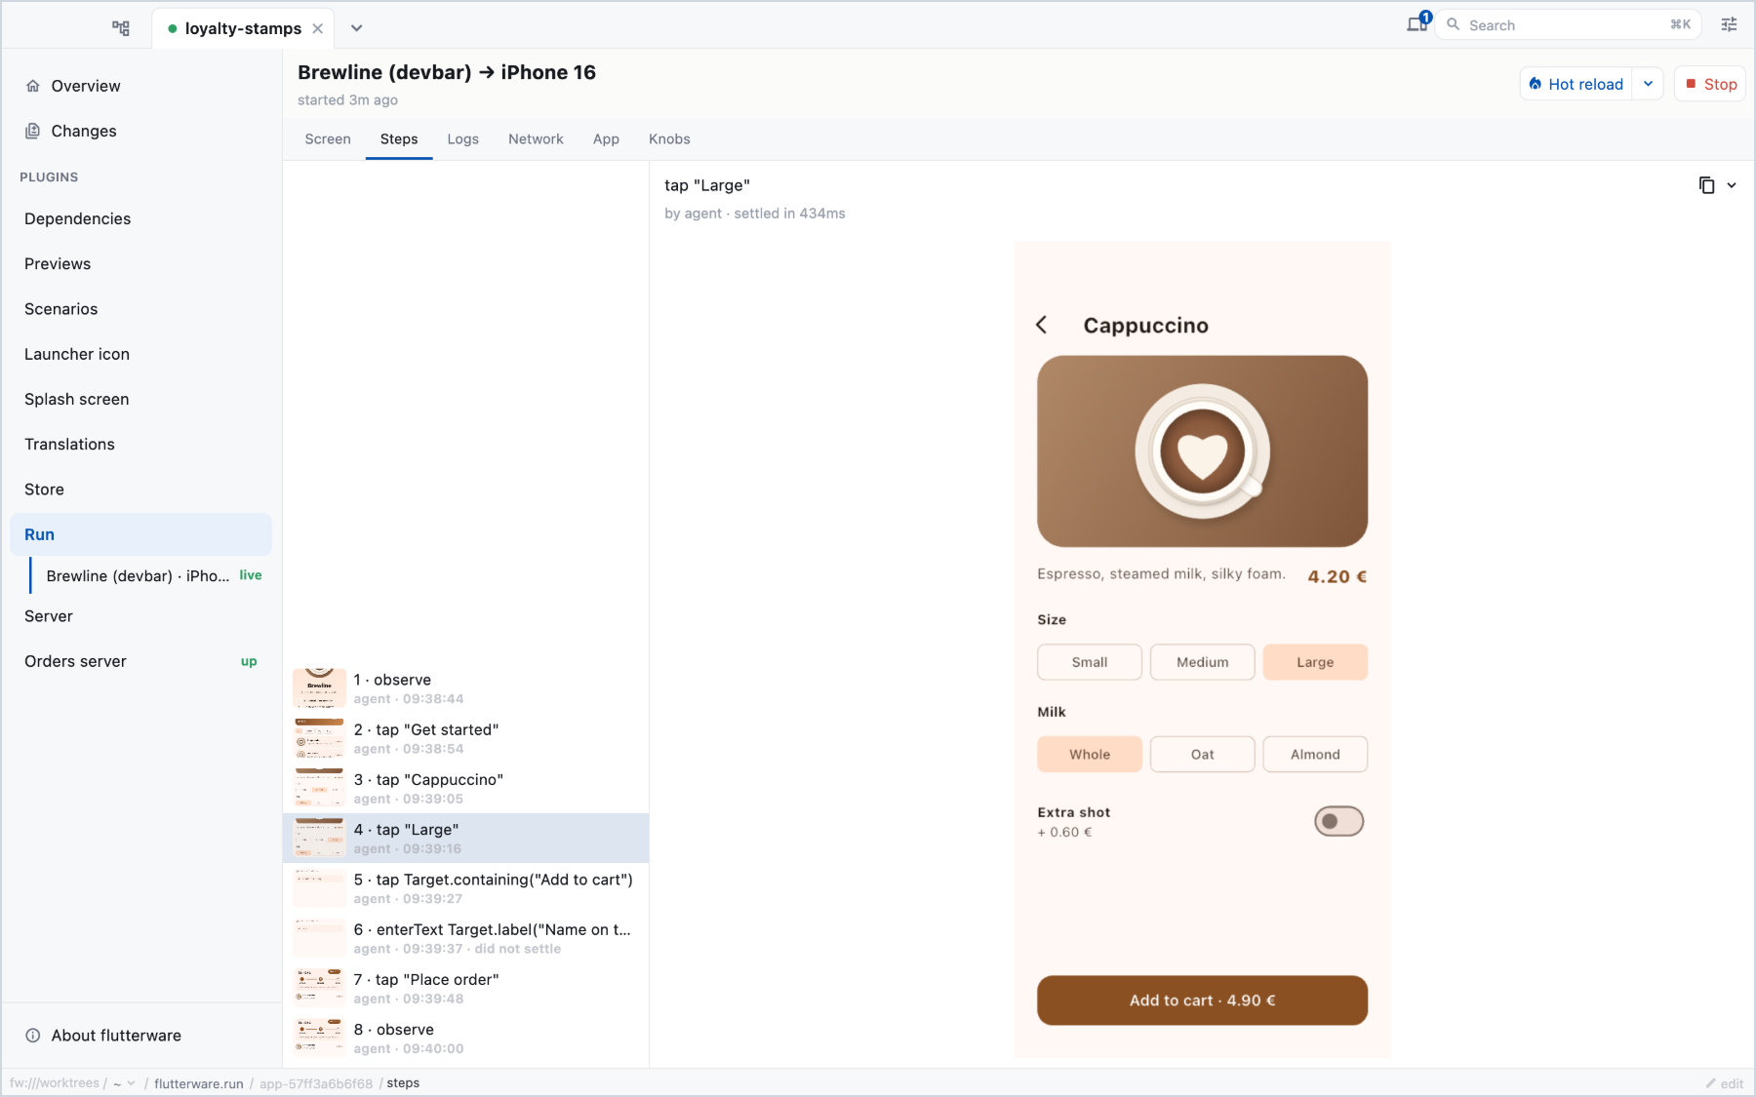Image resolution: width=1756 pixels, height=1097 pixels.
Task: Choose Oat milk
Action: pos(1202,754)
